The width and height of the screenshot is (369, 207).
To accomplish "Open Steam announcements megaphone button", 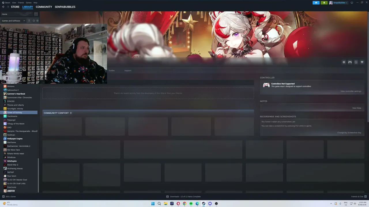I will click(x=316, y=3).
